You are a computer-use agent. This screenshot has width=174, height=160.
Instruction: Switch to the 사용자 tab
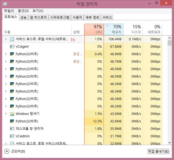(77, 17)
